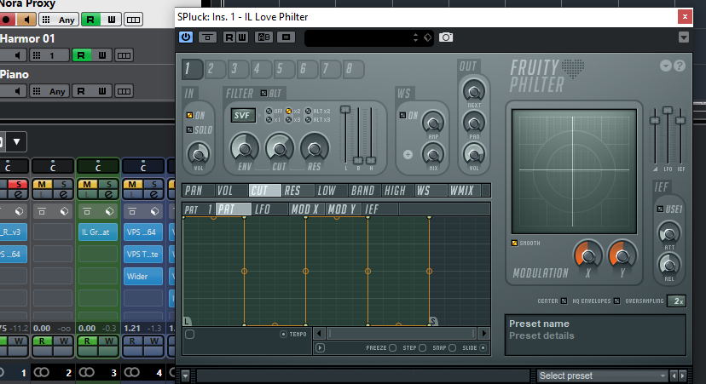This screenshot has height=384, width=706.
Task: Enable Read automation in plugin header
Action: [229, 37]
